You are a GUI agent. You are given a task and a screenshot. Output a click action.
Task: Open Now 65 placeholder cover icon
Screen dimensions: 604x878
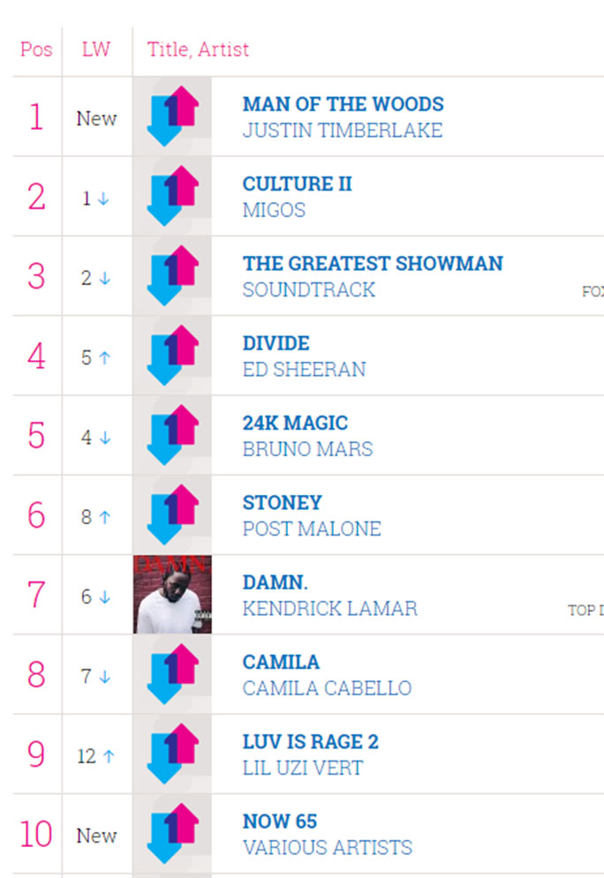pyautogui.click(x=172, y=833)
